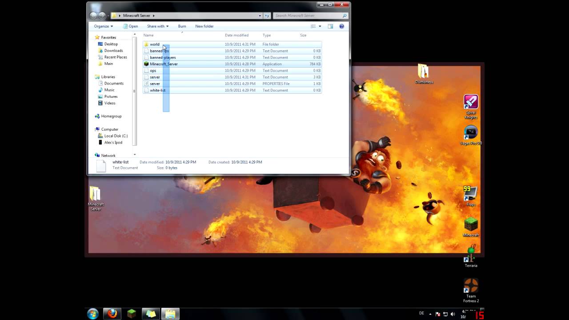569x320 pixels.
Task: Click the Open toolbar button
Action: 130,26
